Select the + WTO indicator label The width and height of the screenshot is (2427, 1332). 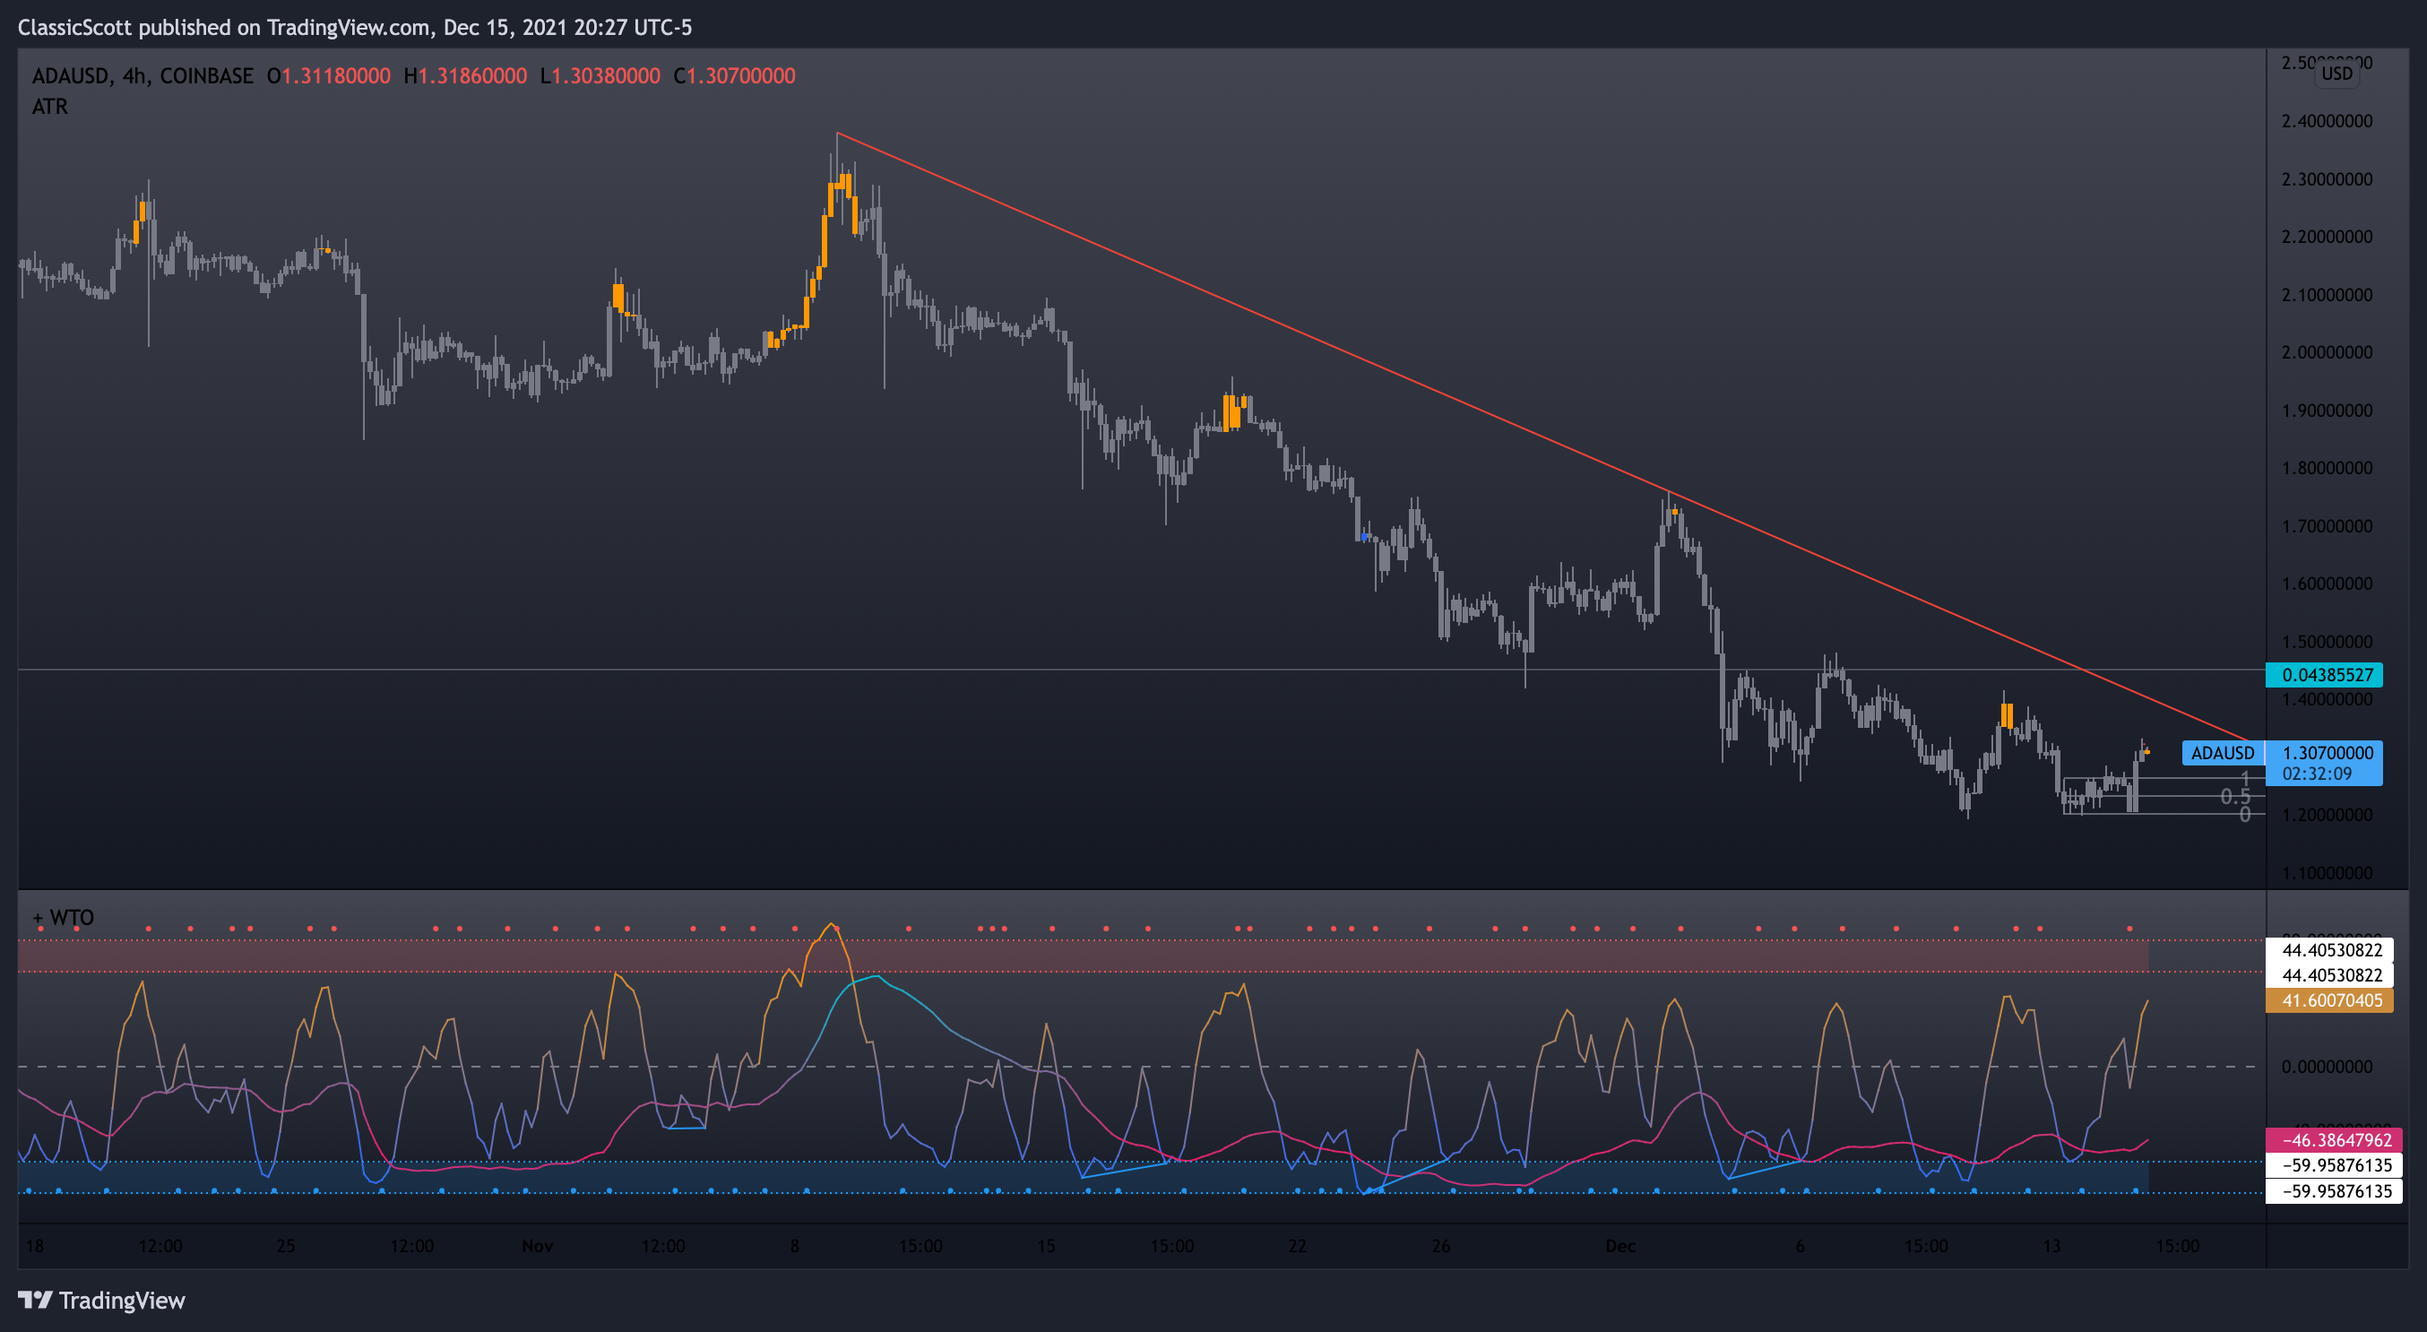tap(63, 918)
